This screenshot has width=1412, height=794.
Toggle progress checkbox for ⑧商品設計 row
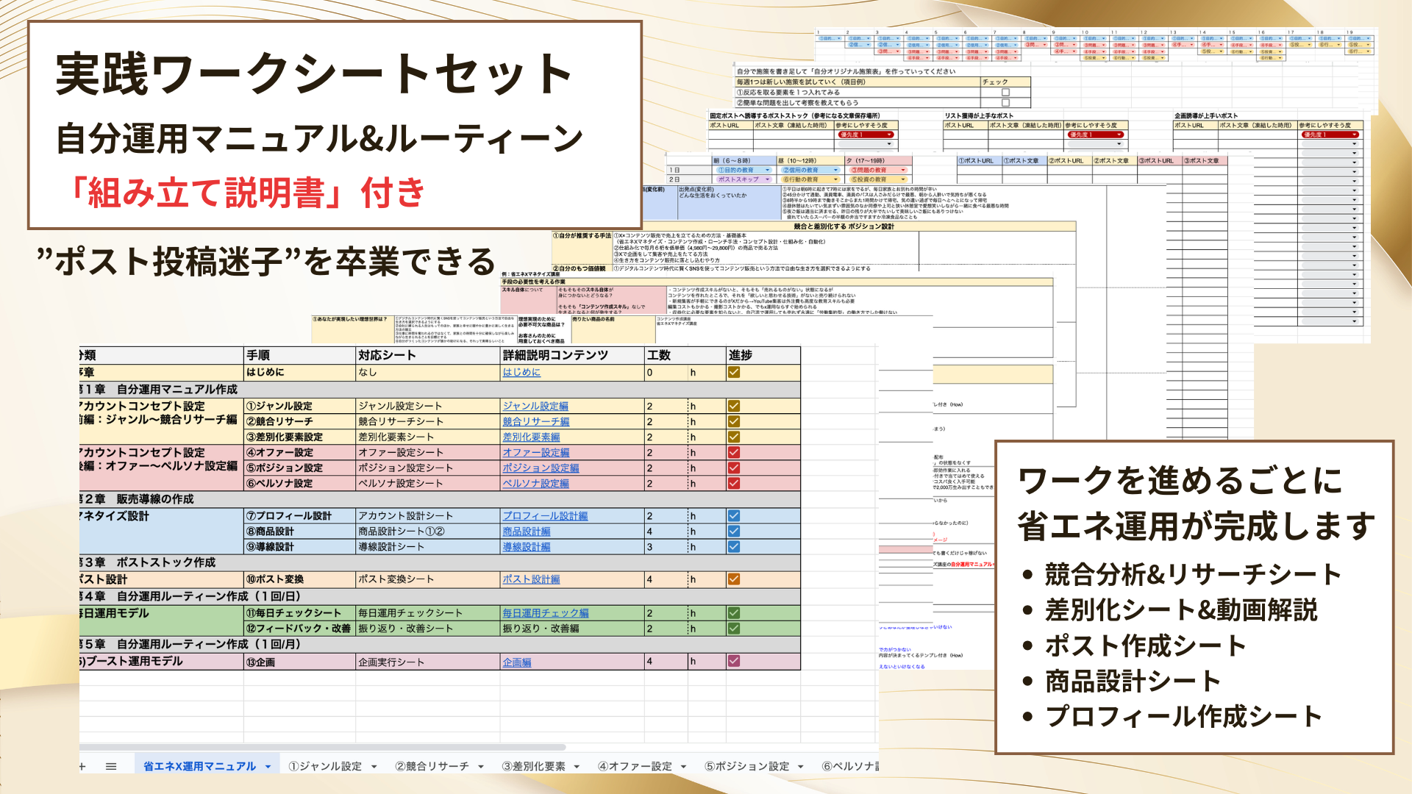[734, 531]
